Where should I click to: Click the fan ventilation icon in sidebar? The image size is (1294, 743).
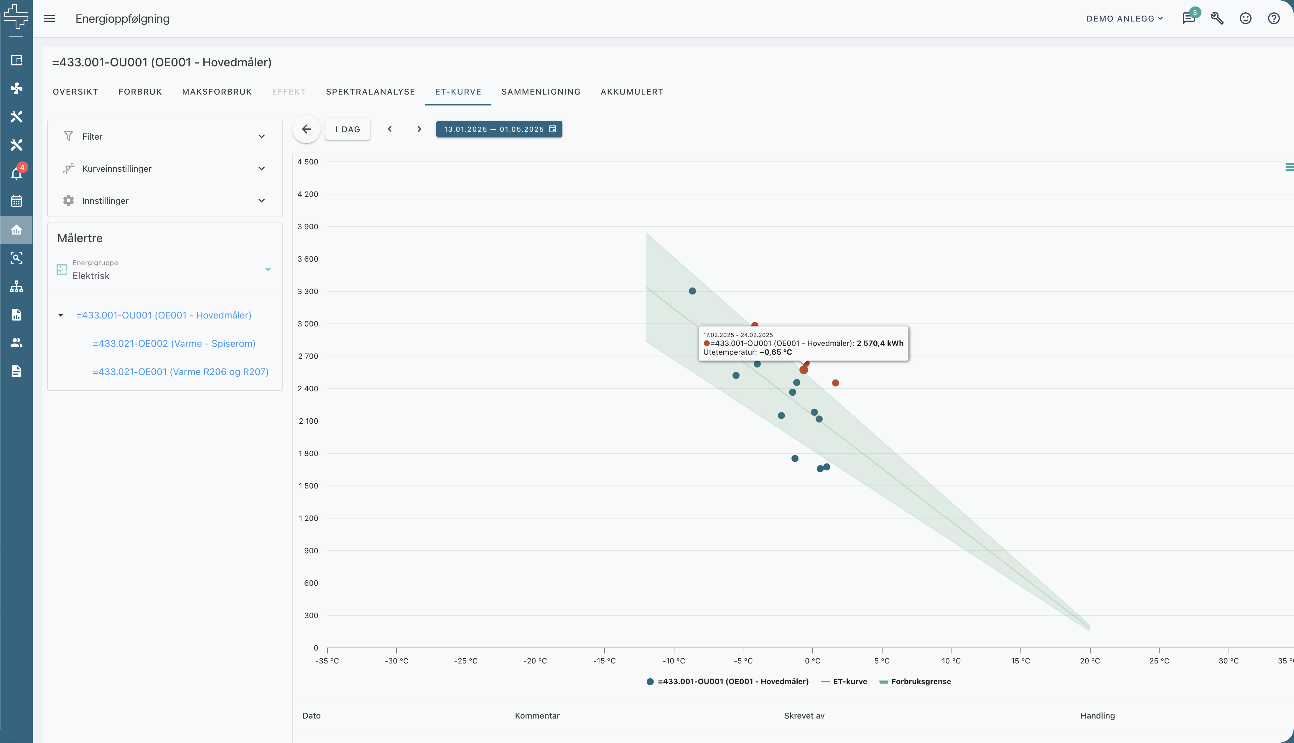(16, 88)
